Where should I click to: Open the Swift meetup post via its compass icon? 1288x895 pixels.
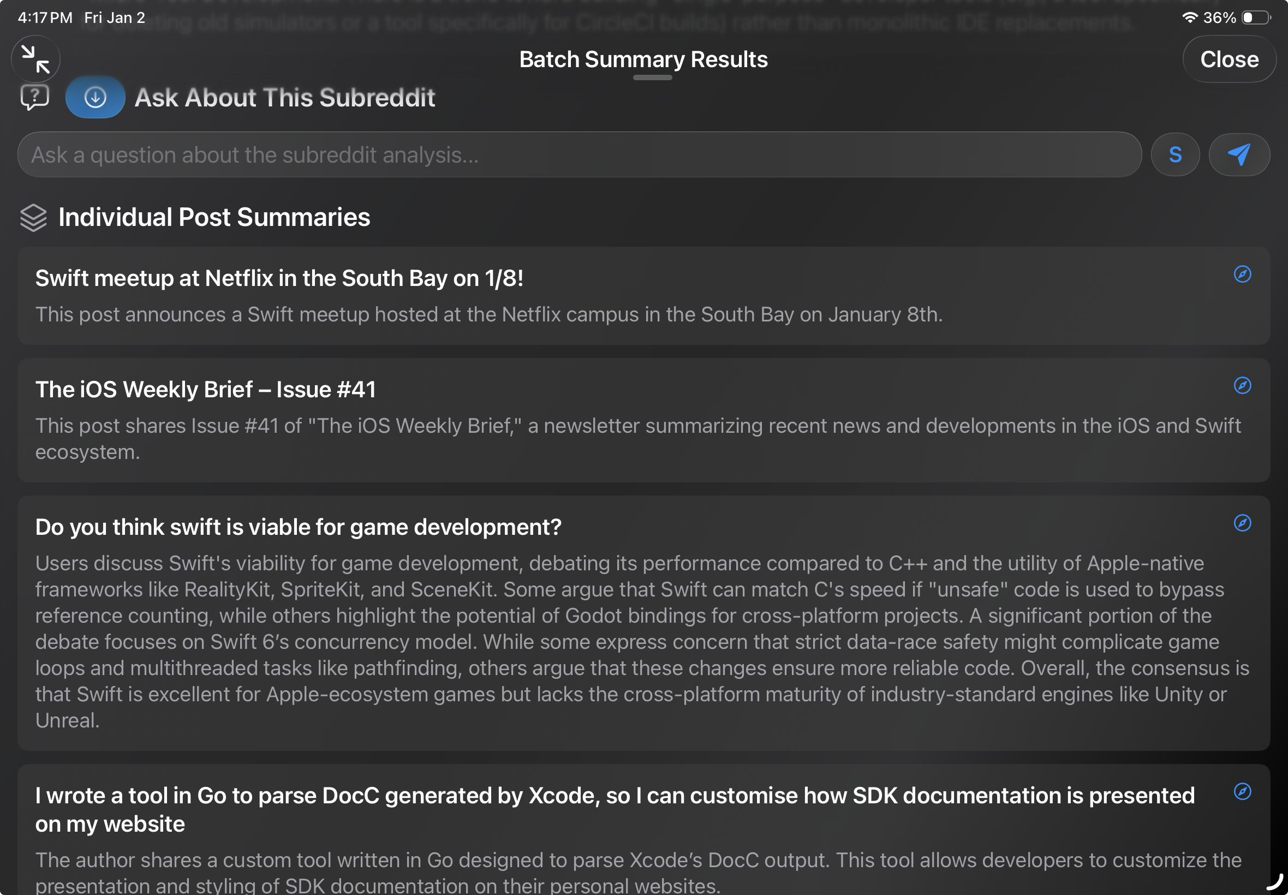(x=1243, y=275)
